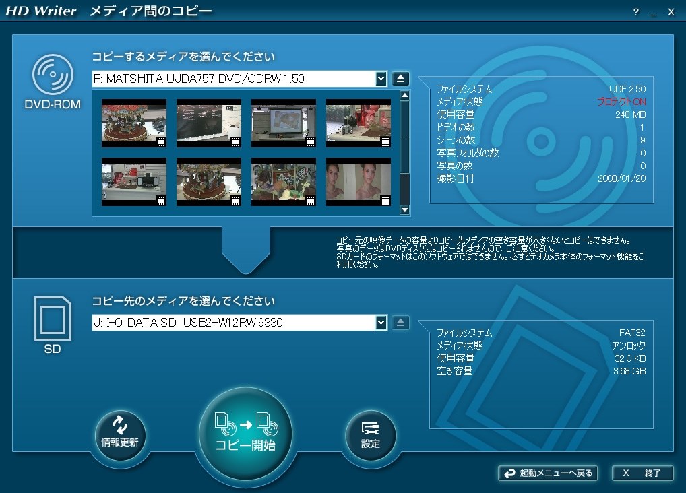
Task: Click heading コピーするメディアを選んでください
Action: pos(183,57)
